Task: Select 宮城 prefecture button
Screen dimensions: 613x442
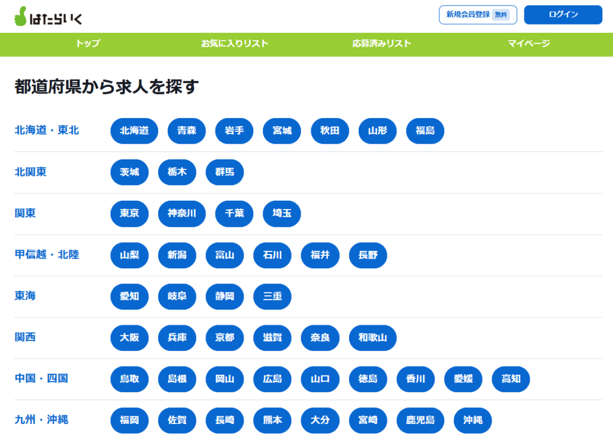Action: tap(282, 131)
